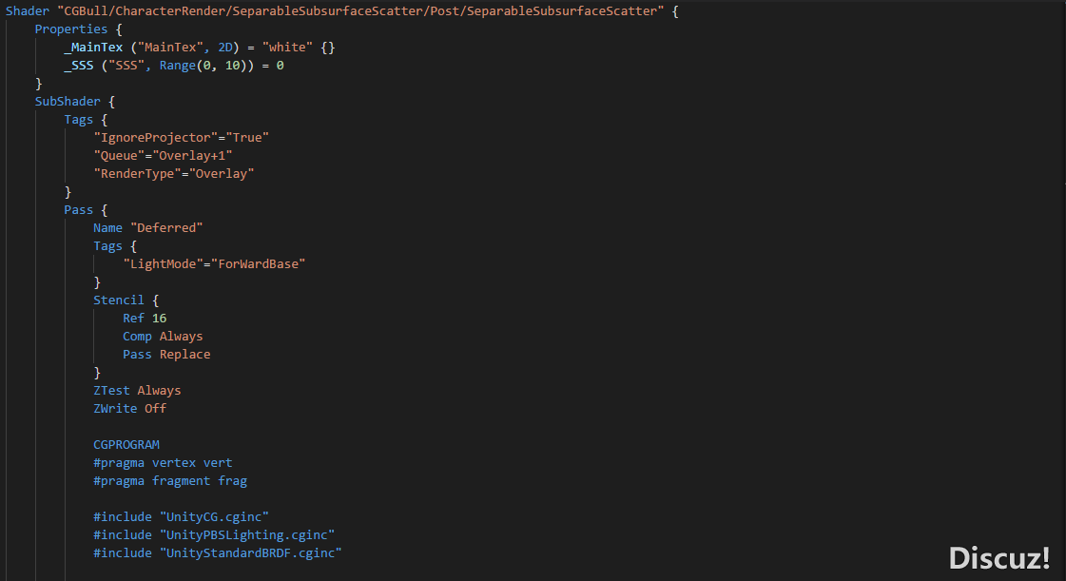Click the SubShader keyword

pos(68,101)
